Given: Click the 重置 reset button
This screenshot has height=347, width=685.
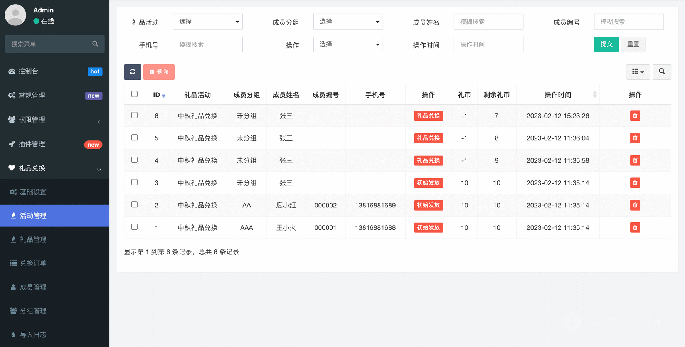Looking at the screenshot, I should point(633,44).
